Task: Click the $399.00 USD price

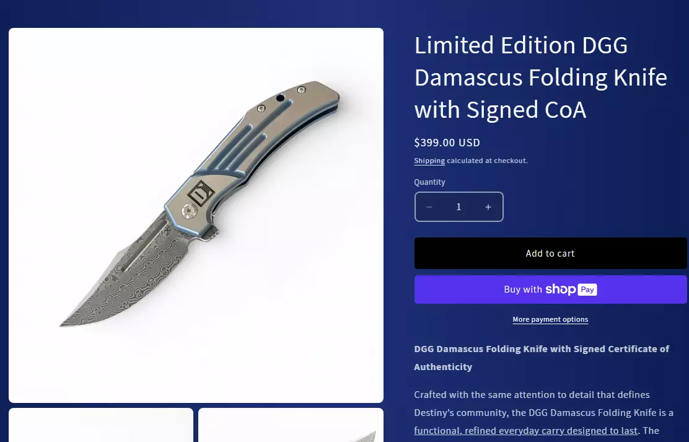Action: click(447, 143)
